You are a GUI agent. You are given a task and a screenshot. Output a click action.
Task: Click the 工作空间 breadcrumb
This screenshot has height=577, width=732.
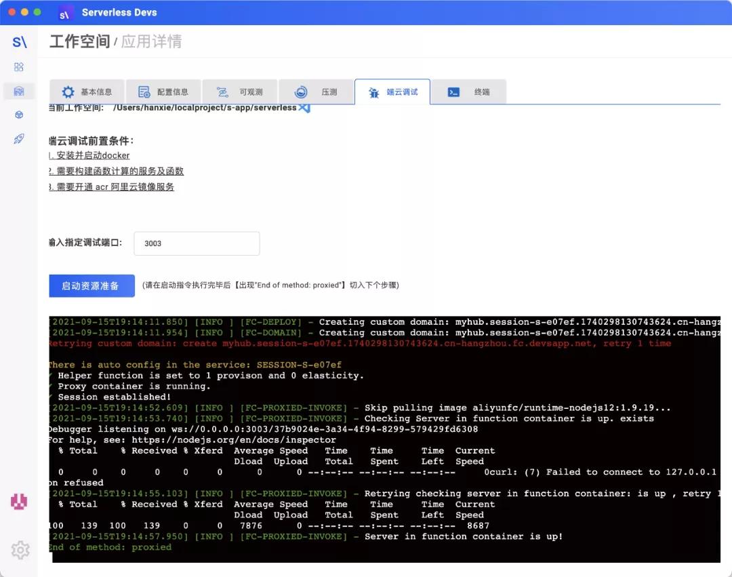click(x=79, y=41)
